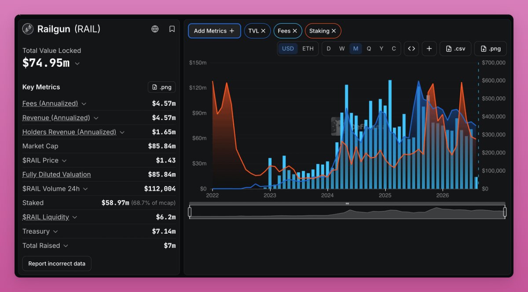Select quarterly (Q) chart interval
This screenshot has width=528, height=292.
[369, 49]
